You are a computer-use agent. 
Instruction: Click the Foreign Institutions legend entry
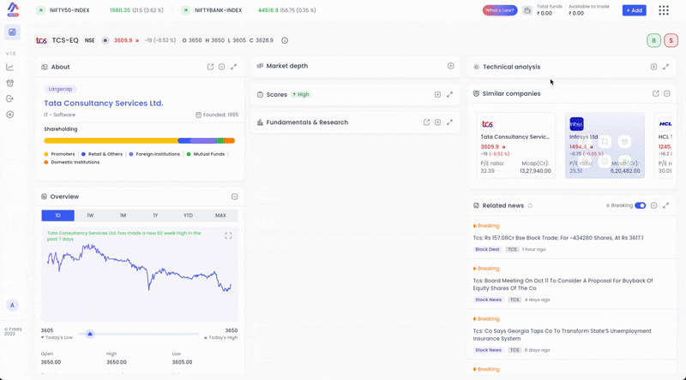click(x=154, y=154)
